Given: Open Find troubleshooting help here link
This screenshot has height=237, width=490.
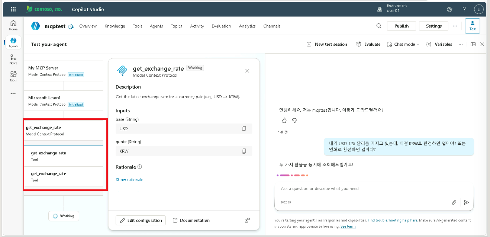Looking at the screenshot, I should point(393,220).
